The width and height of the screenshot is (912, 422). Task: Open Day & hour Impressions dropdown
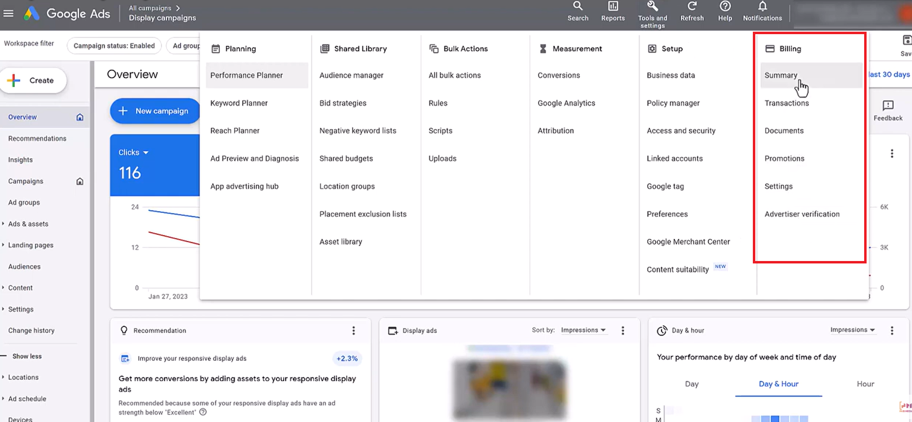(852, 330)
